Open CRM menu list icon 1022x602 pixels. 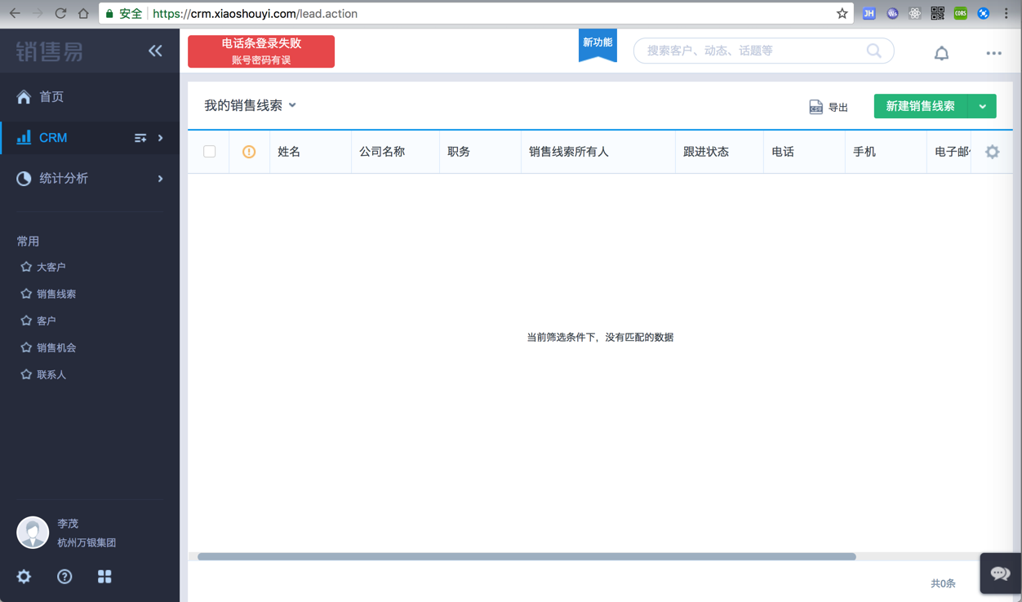point(140,138)
